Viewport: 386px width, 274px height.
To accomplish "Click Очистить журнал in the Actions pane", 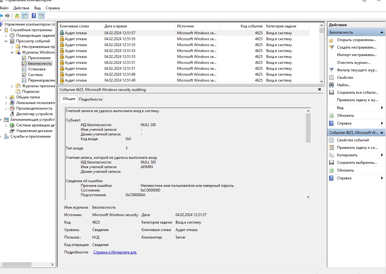I will [x=353, y=63].
